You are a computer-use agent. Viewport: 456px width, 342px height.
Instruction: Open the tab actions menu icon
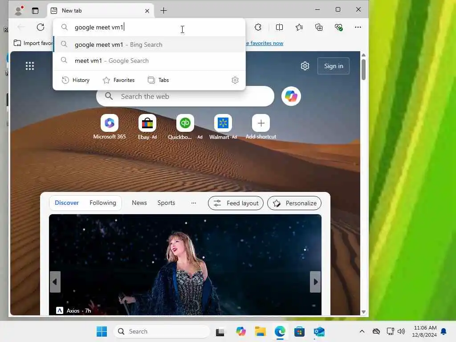(35, 11)
